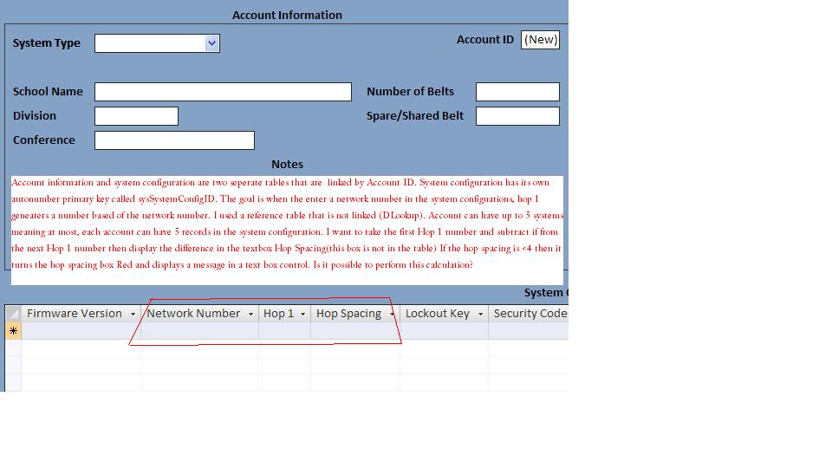Click the Security Code cell in new row
Image resolution: width=832 pixels, height=468 pixels.
[x=529, y=331]
